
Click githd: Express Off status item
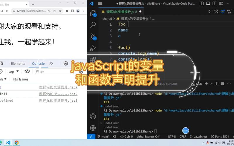point(148,136)
